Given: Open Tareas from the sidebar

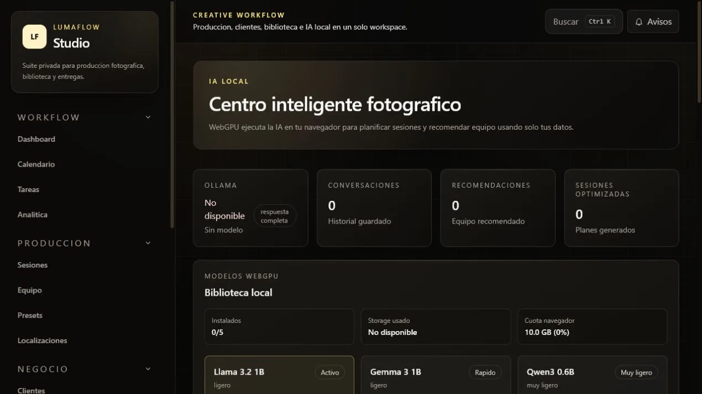Looking at the screenshot, I should 28,189.
